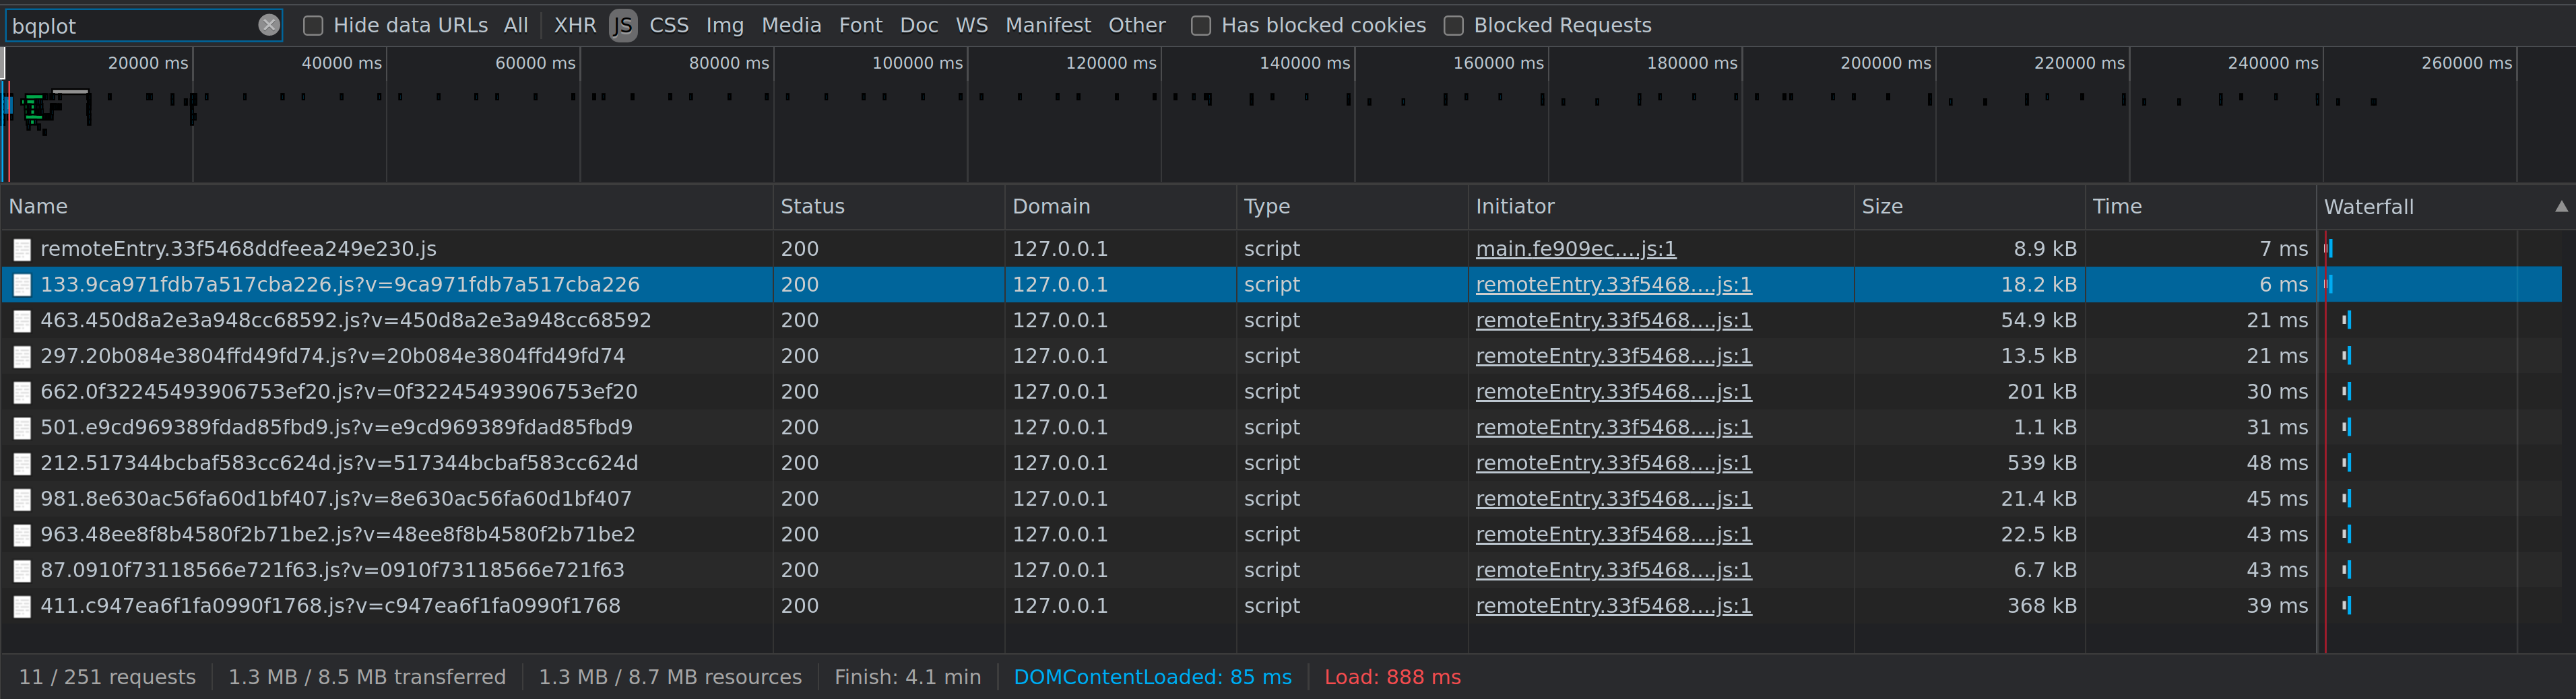Click the 48 ms time cell

(2200, 463)
